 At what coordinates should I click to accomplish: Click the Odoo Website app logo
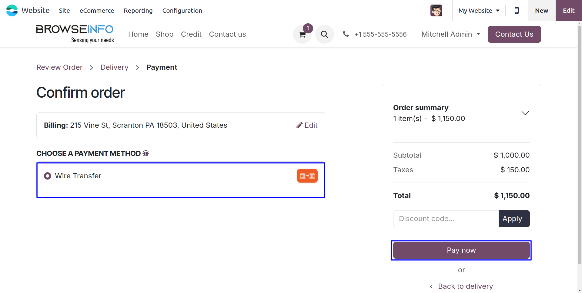tap(12, 11)
